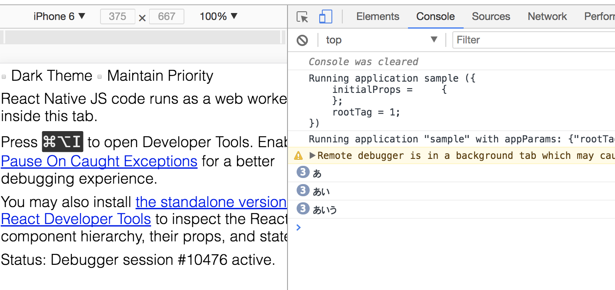
Task: Click the Debugger session #10476 status text
Action: (x=138, y=260)
